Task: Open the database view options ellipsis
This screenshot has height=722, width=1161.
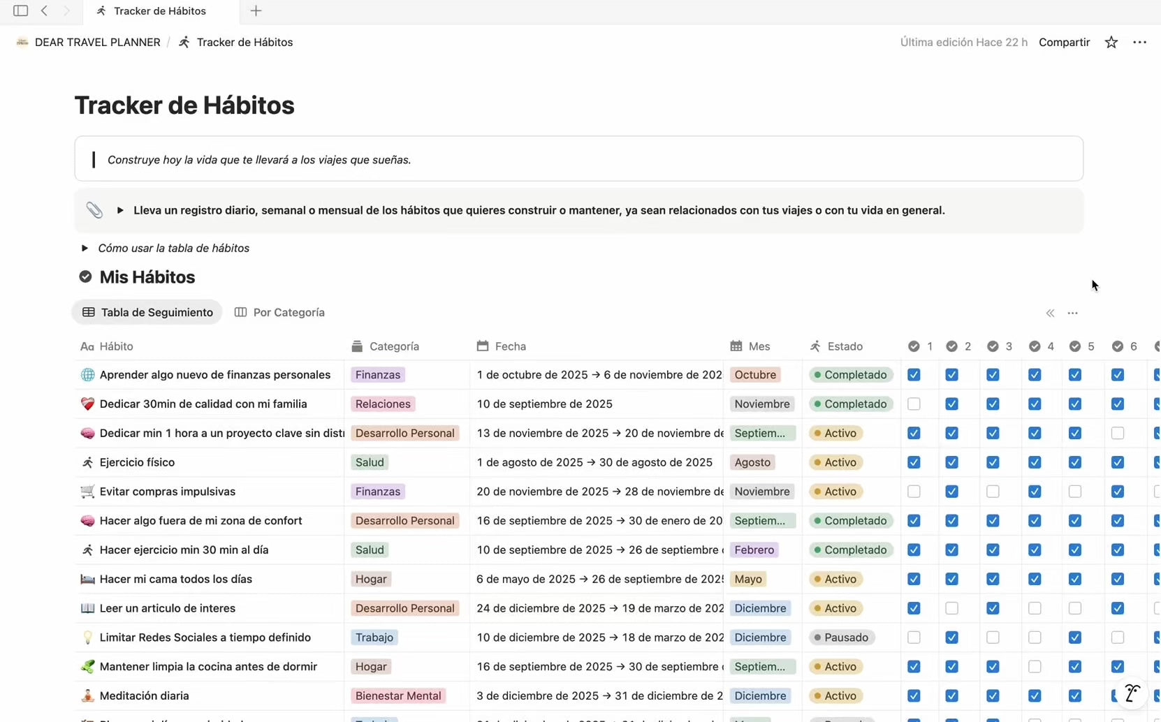Action: (1072, 313)
